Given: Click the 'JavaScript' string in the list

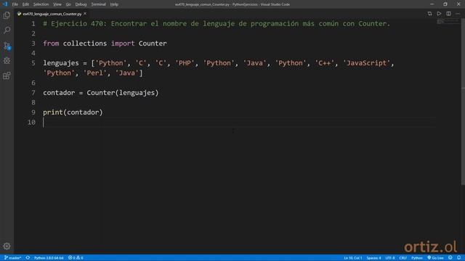Looking at the screenshot, I should (366, 63).
